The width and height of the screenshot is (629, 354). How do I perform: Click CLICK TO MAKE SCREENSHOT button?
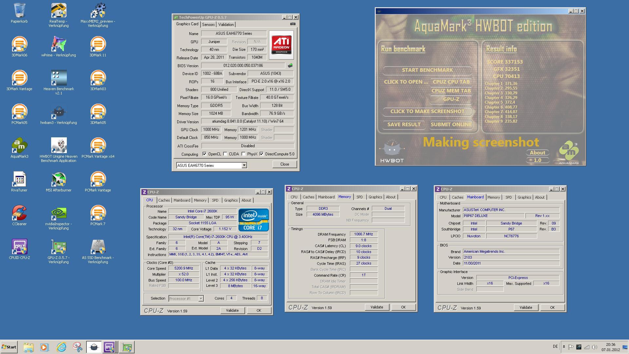[427, 111]
